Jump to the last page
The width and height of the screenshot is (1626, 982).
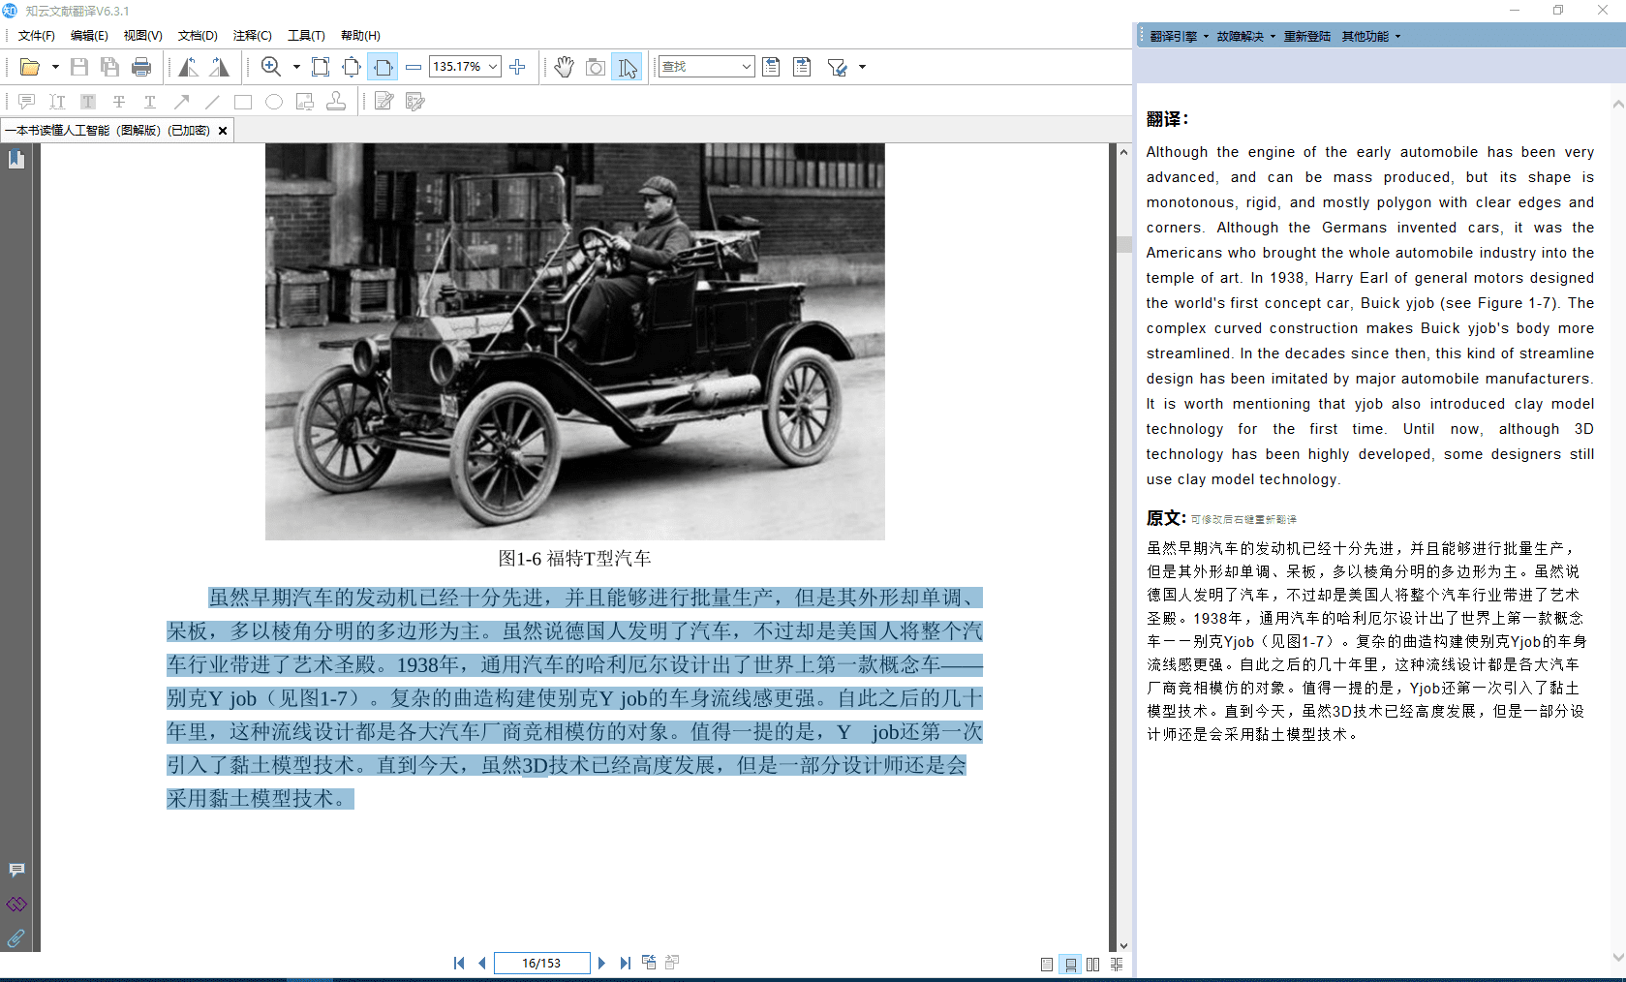tap(626, 963)
